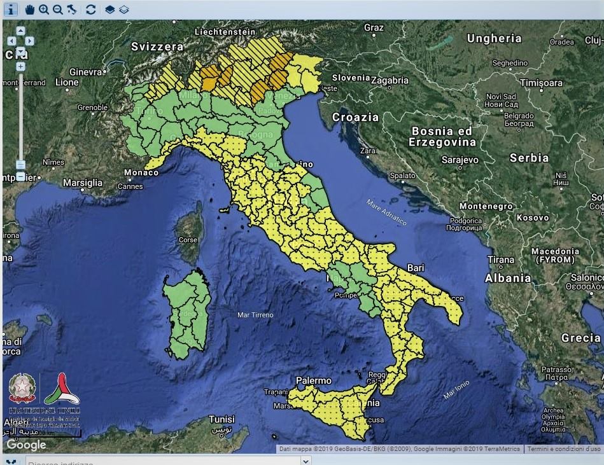Click the Monaco label

pos(141,172)
